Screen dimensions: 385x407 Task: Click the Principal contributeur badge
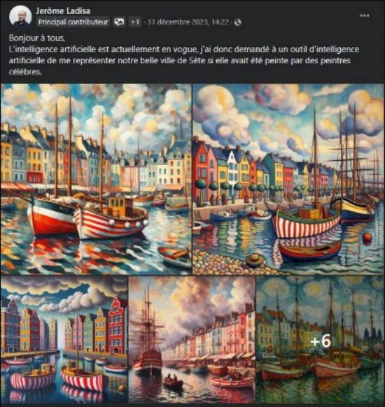click(73, 22)
